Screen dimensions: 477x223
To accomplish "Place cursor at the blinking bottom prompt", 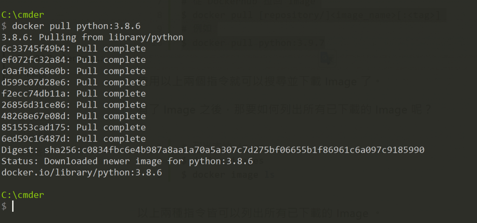I will tap(13, 206).
